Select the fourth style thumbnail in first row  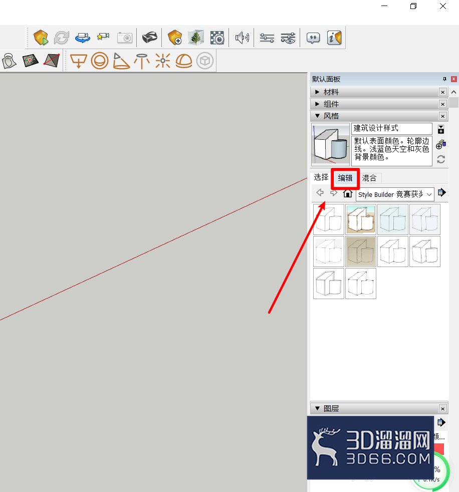click(x=425, y=219)
